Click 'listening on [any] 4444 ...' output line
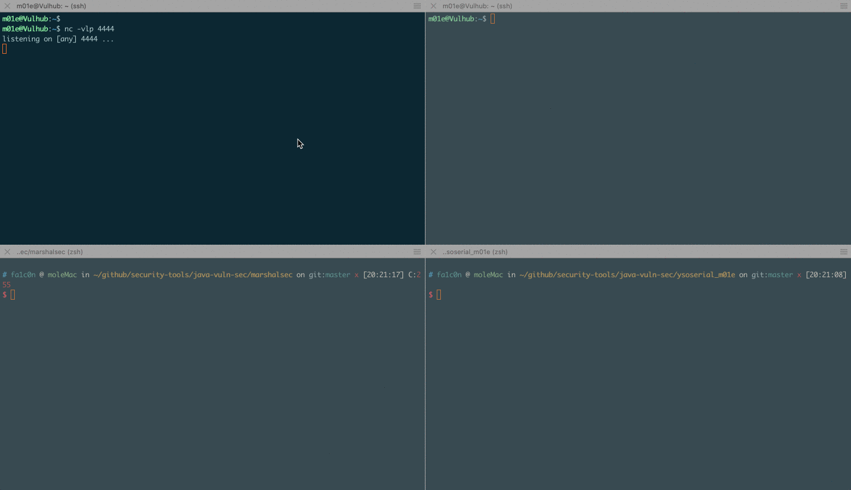The width and height of the screenshot is (851, 490). 58,39
